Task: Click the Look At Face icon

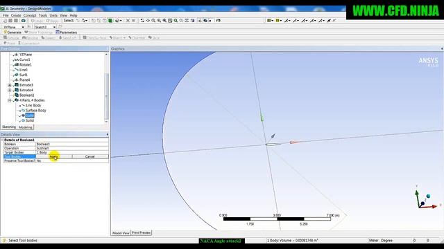Action: click(x=219, y=21)
